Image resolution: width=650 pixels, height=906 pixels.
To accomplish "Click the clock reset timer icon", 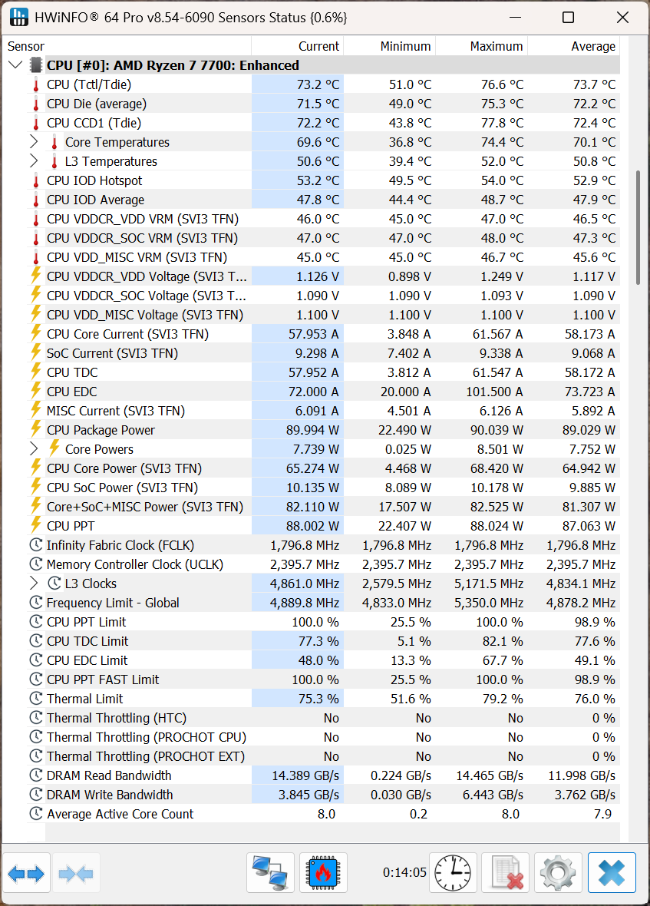I will click(x=453, y=872).
